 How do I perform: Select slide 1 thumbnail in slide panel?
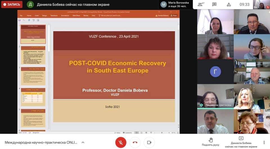coord(33,34)
